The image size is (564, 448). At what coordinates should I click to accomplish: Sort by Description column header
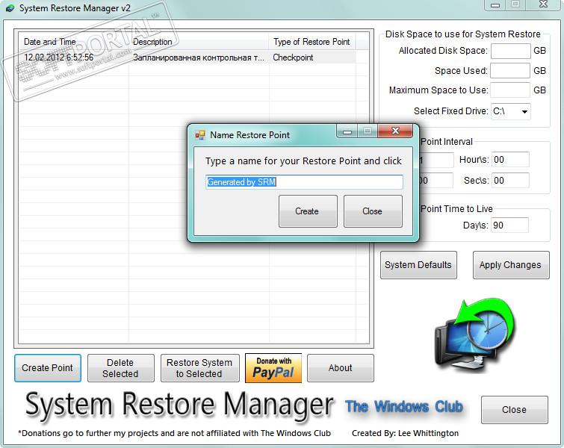coord(199,42)
